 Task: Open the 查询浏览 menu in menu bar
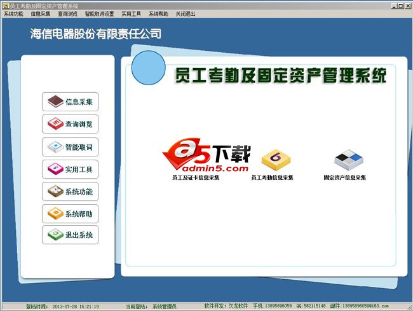point(67,14)
